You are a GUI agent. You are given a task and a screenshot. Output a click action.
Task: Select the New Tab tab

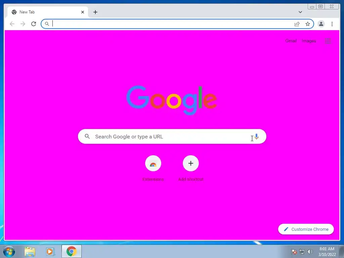(x=48, y=12)
